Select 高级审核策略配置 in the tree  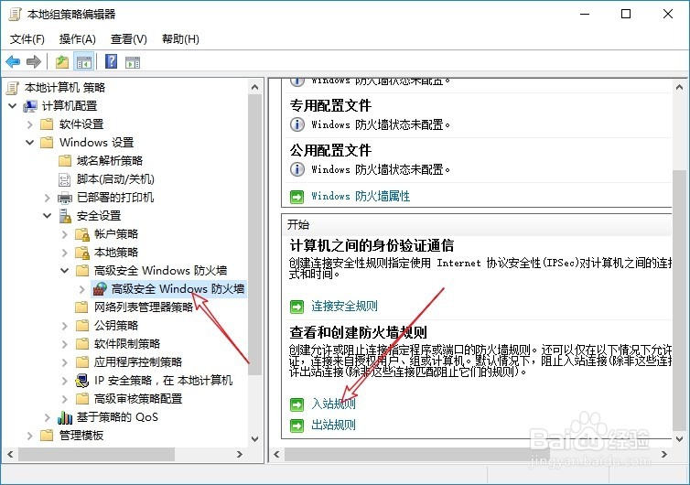pos(138,399)
